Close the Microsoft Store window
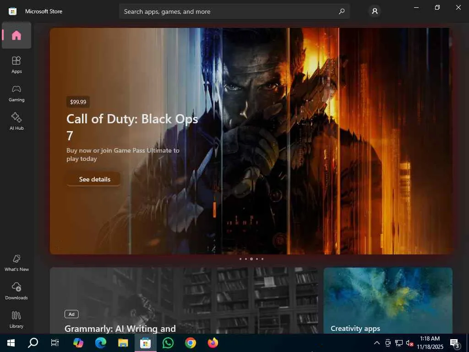 point(458,7)
